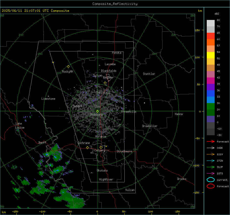230x215 pixels.
Task: Click the red forecast arrow in legend
Action: [211, 141]
